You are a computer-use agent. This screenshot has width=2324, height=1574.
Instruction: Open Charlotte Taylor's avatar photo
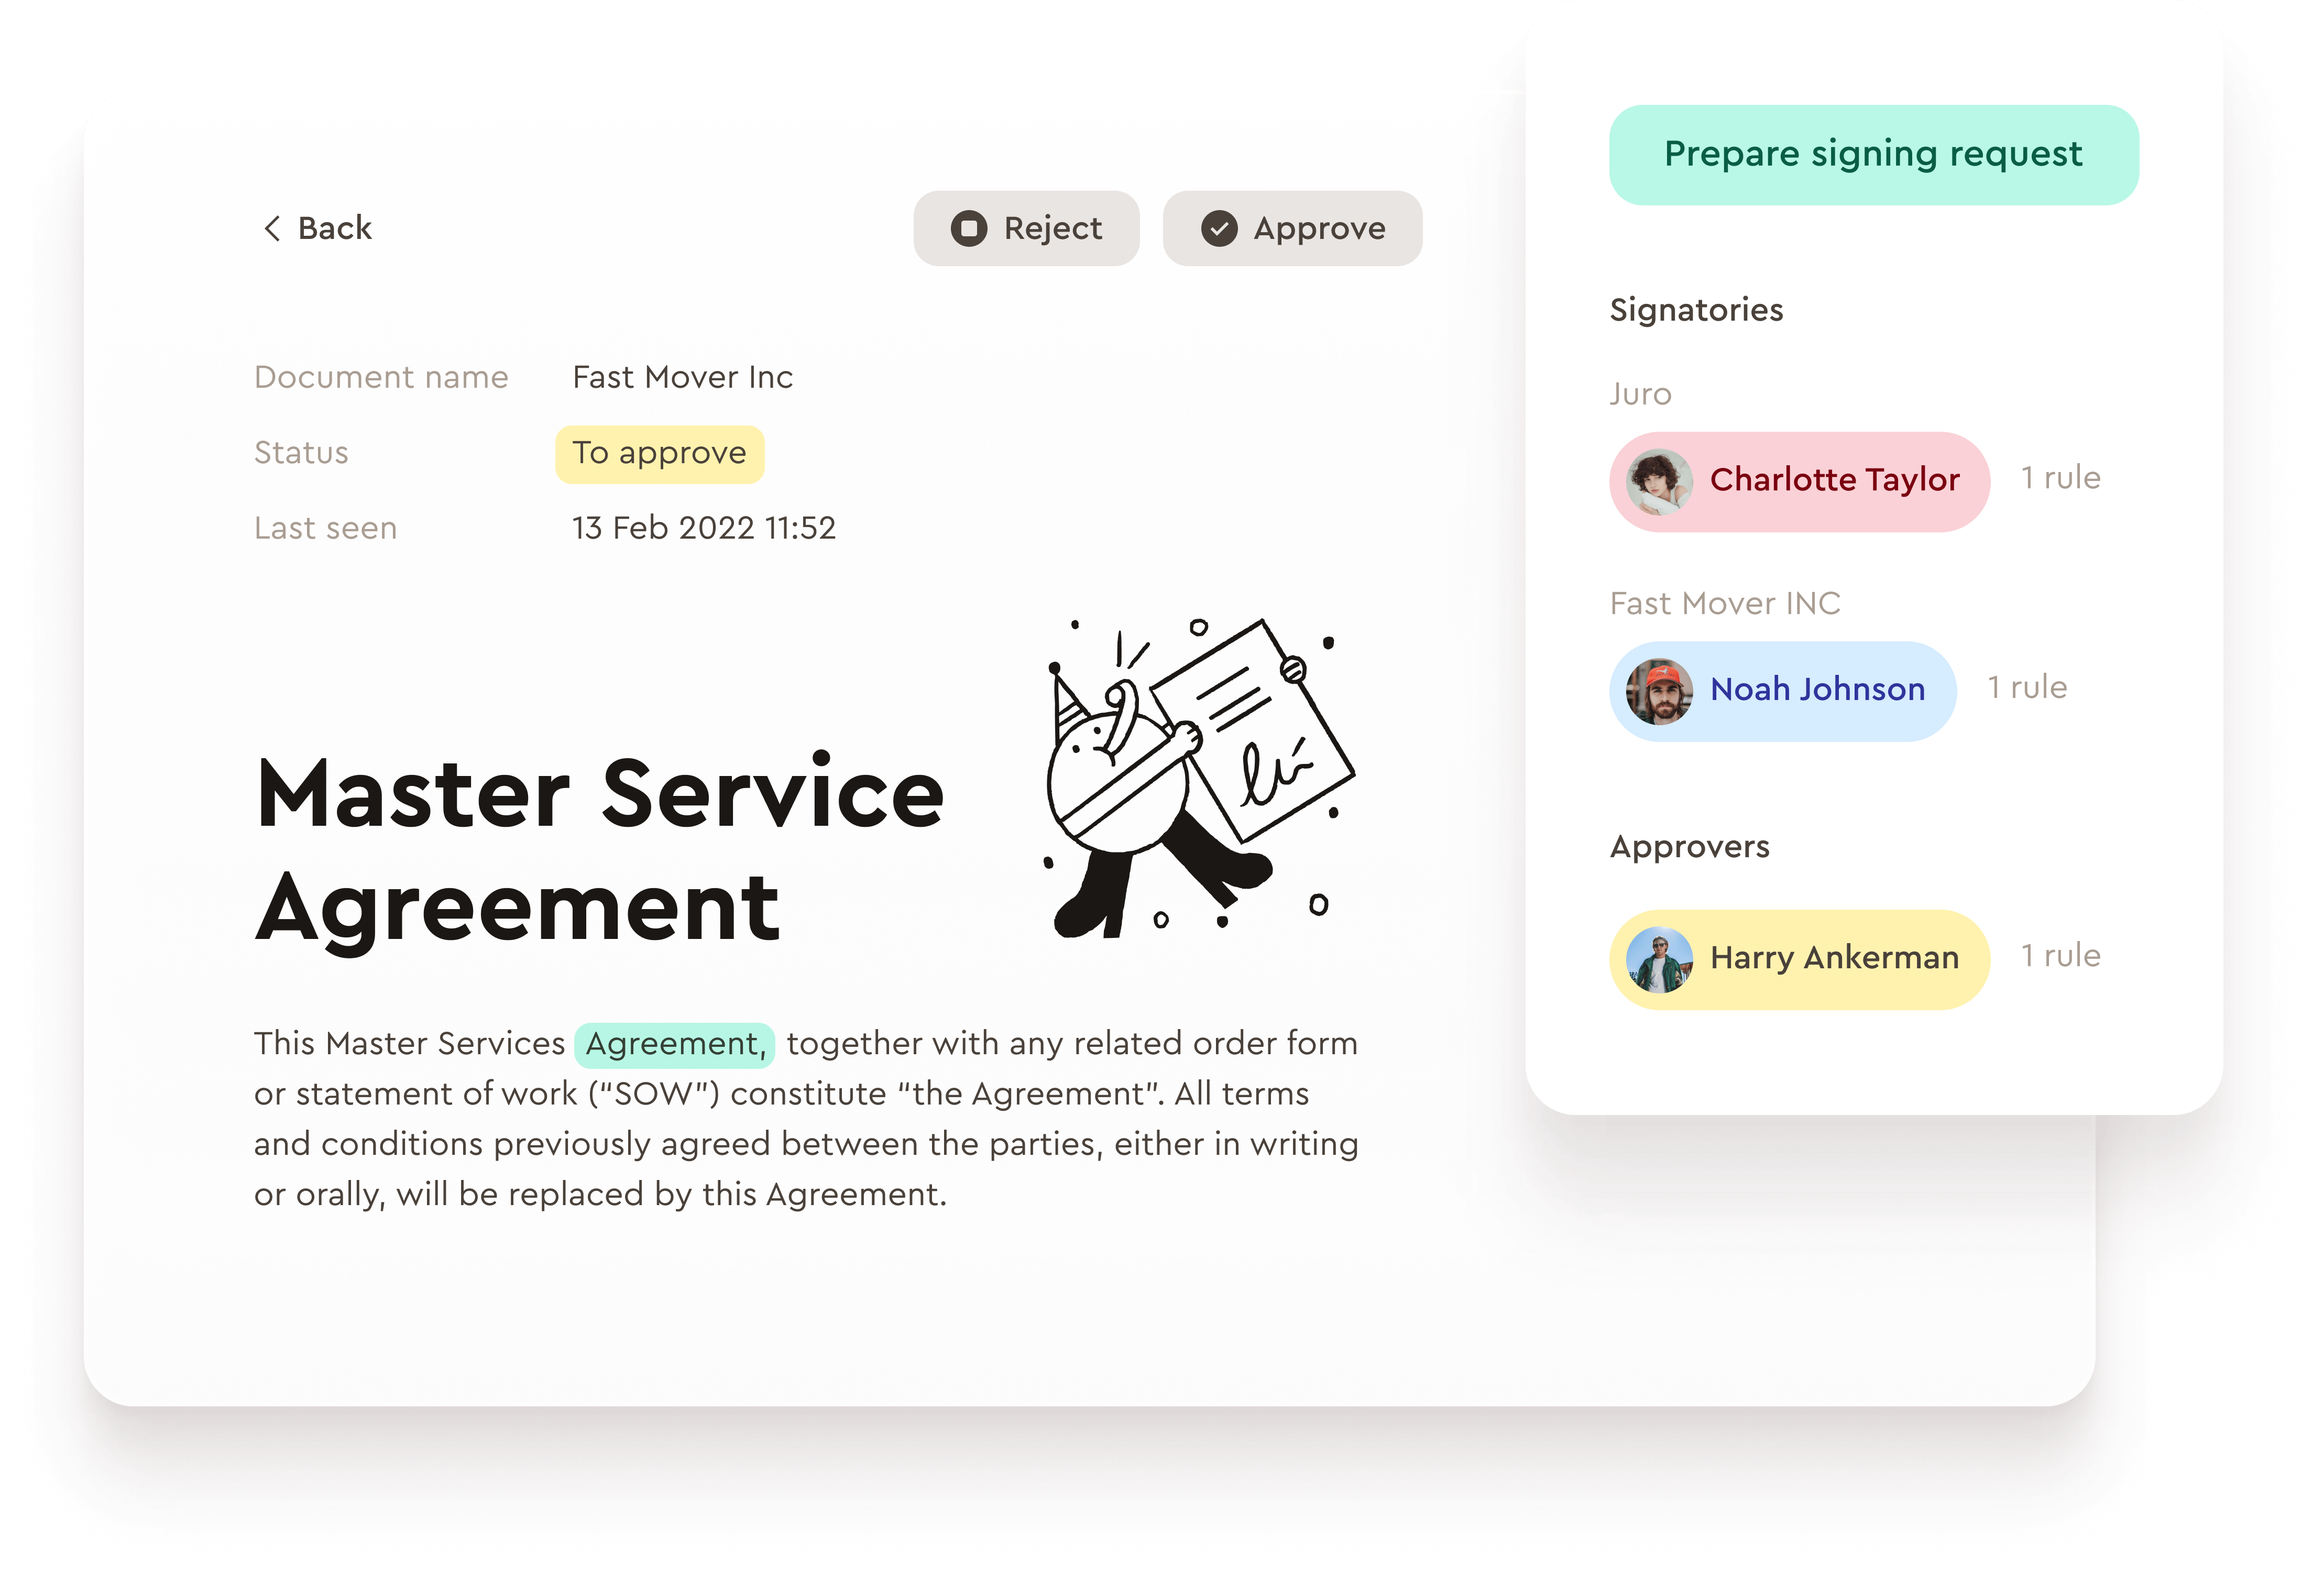pyautogui.click(x=1659, y=481)
